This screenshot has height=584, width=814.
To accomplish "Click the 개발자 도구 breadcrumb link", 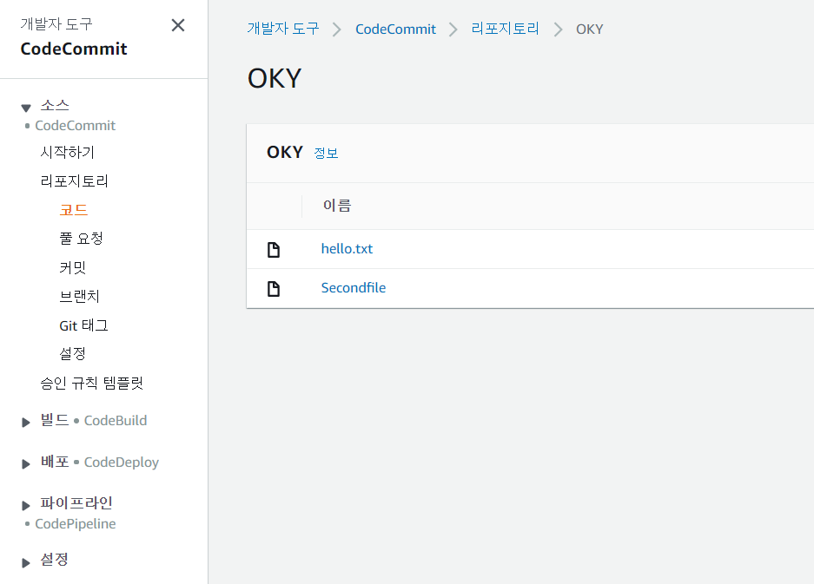I will pos(283,29).
